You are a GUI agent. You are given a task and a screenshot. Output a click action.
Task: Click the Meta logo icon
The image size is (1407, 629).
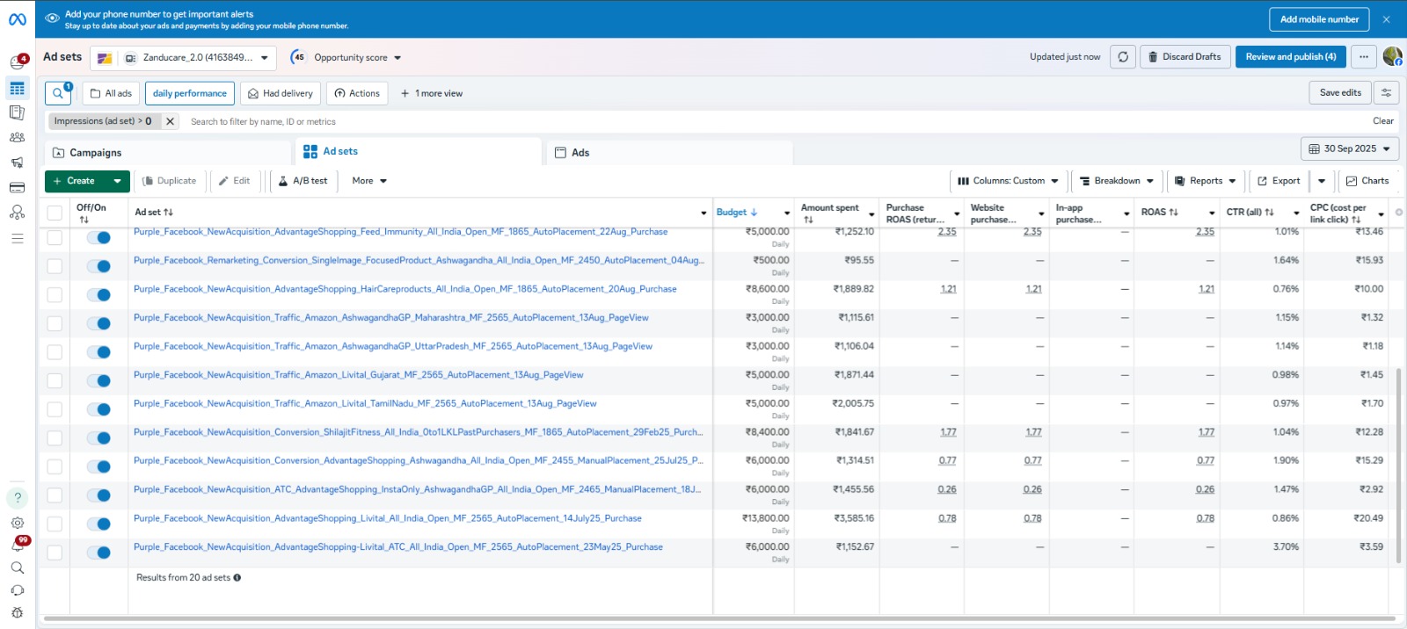17,19
